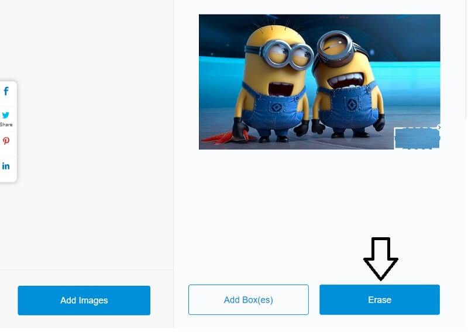Click the Twitter bird share icon

pyautogui.click(x=6, y=115)
